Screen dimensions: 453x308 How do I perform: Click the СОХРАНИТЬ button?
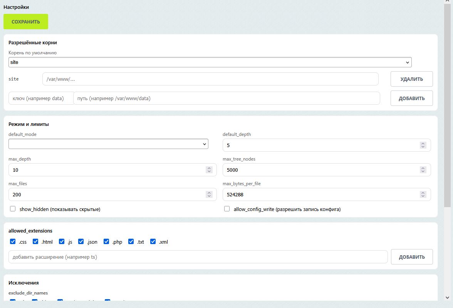point(25,22)
